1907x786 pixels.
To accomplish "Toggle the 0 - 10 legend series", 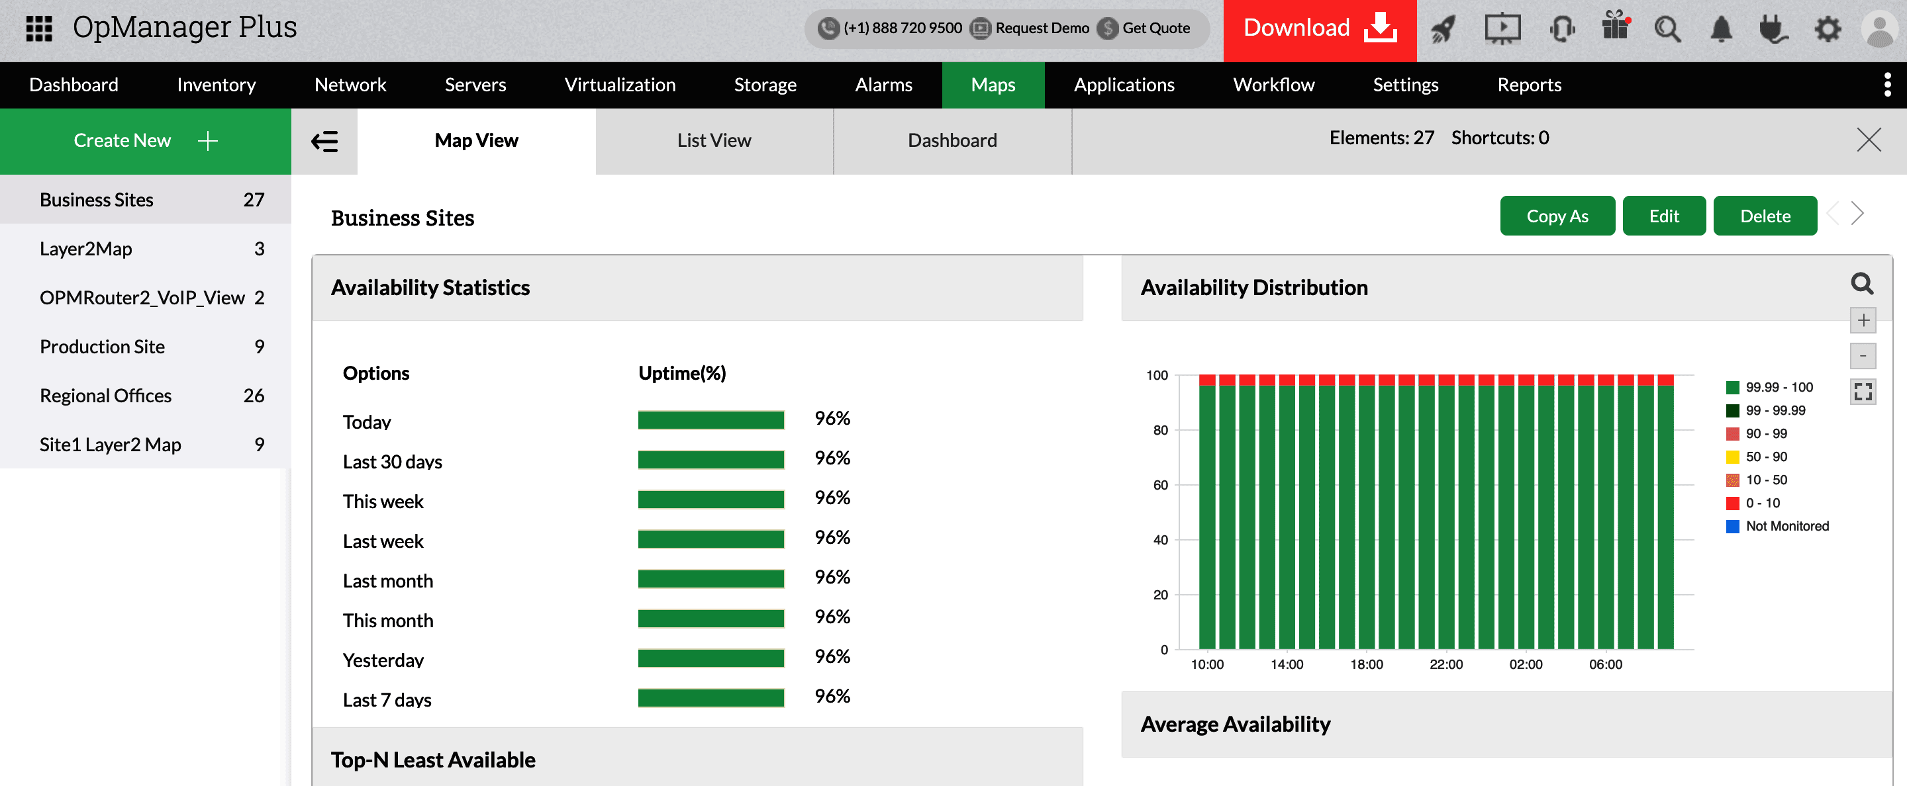I will [x=1762, y=503].
